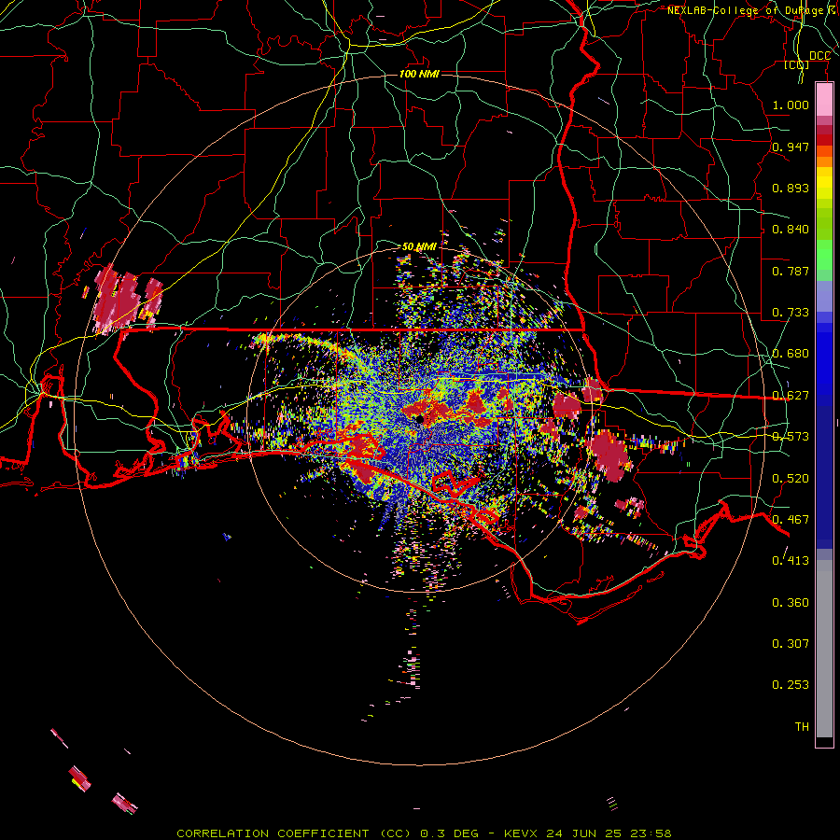Click the 0.840 value on the scale

tap(791, 230)
